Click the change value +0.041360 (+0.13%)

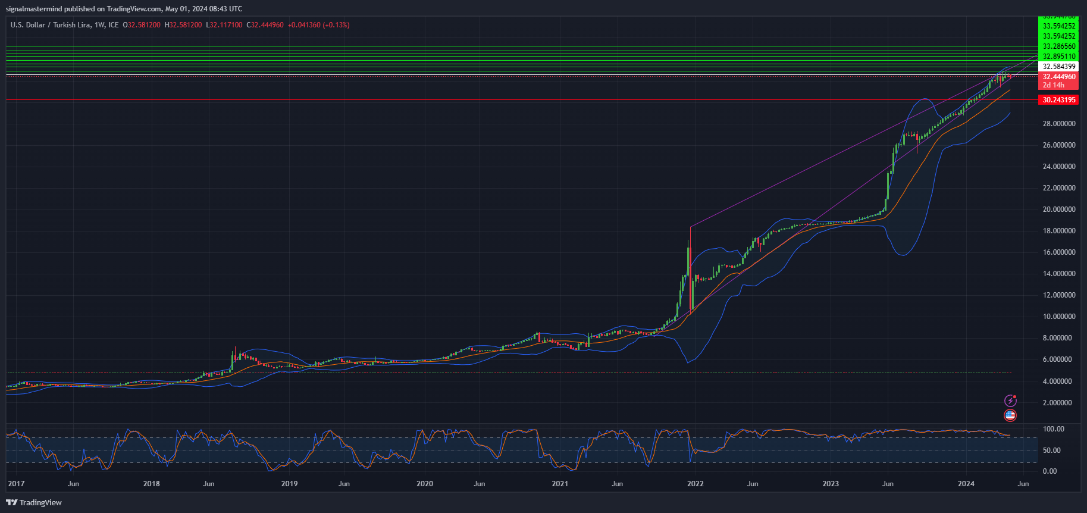pyautogui.click(x=318, y=25)
